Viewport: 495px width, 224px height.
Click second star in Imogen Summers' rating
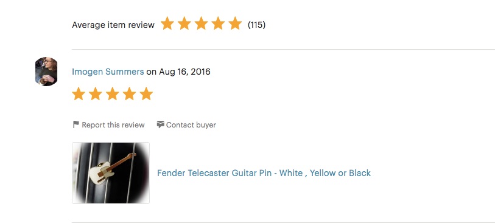pyautogui.click(x=96, y=93)
